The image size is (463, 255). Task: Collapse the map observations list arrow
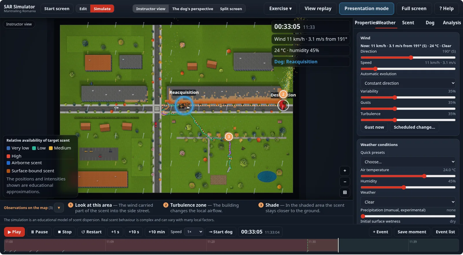point(59,208)
